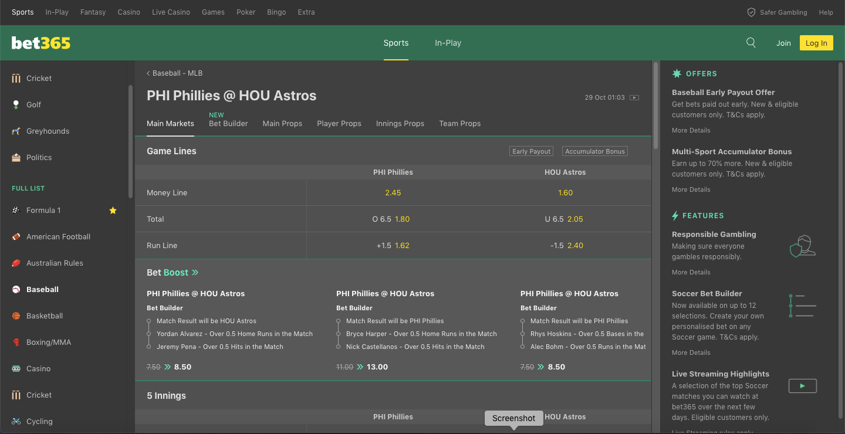The height and width of the screenshot is (434, 845).
Task: Click the Australian Rules ball icon
Action: click(16, 263)
